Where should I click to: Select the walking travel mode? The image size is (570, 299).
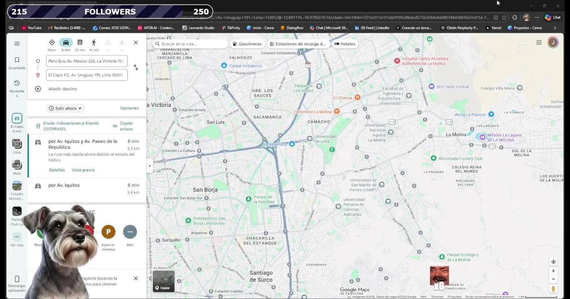coord(94,45)
